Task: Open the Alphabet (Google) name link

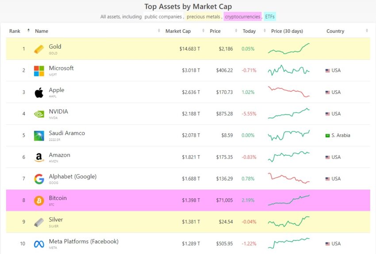Action: 73,177
